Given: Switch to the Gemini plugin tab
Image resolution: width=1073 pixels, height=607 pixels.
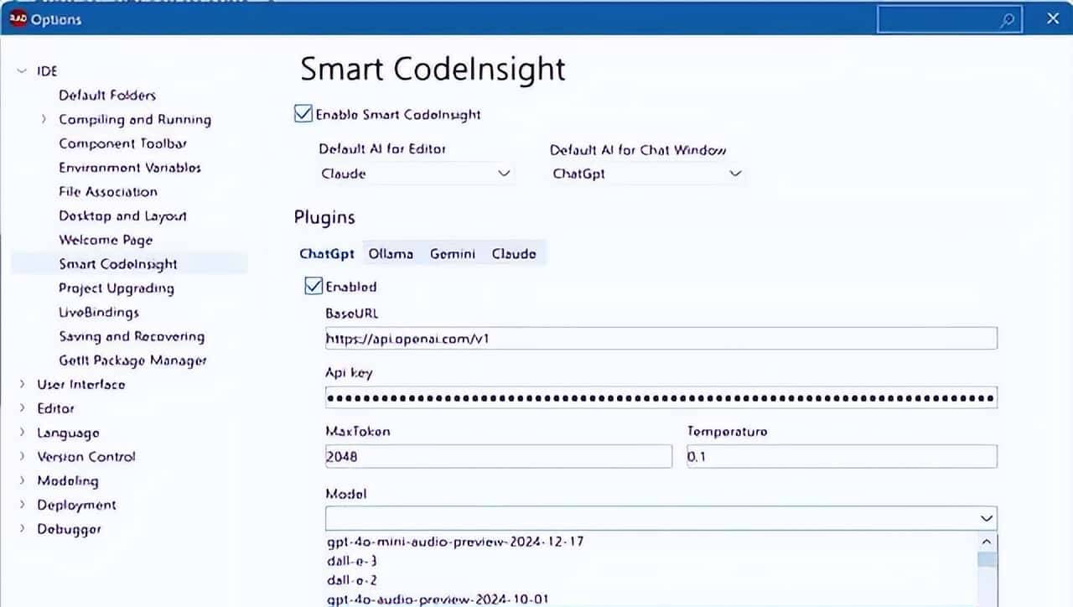Looking at the screenshot, I should pos(452,253).
